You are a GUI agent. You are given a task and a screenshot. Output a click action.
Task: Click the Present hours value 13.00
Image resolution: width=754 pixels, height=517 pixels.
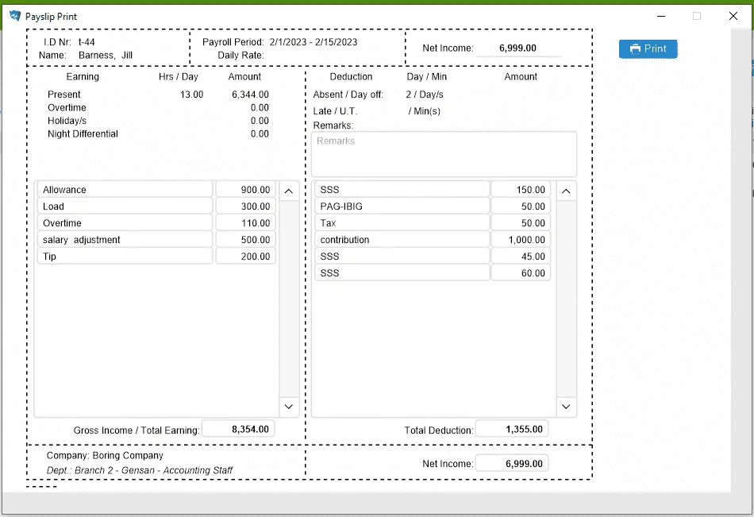click(x=191, y=95)
